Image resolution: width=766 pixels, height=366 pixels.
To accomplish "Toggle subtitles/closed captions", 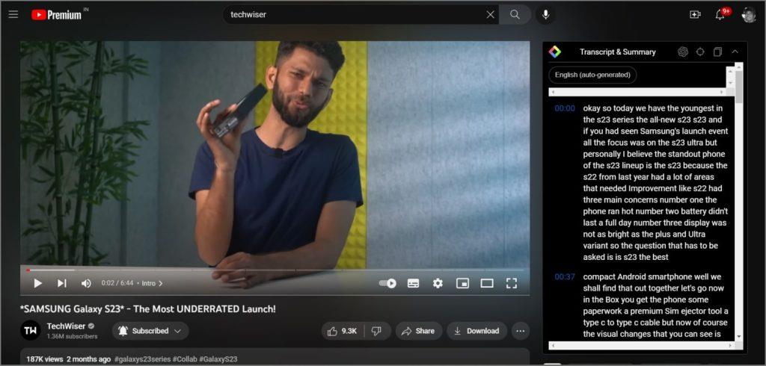I will point(413,283).
